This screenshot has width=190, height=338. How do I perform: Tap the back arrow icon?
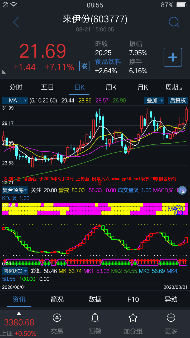pyautogui.click(x=16, y=22)
